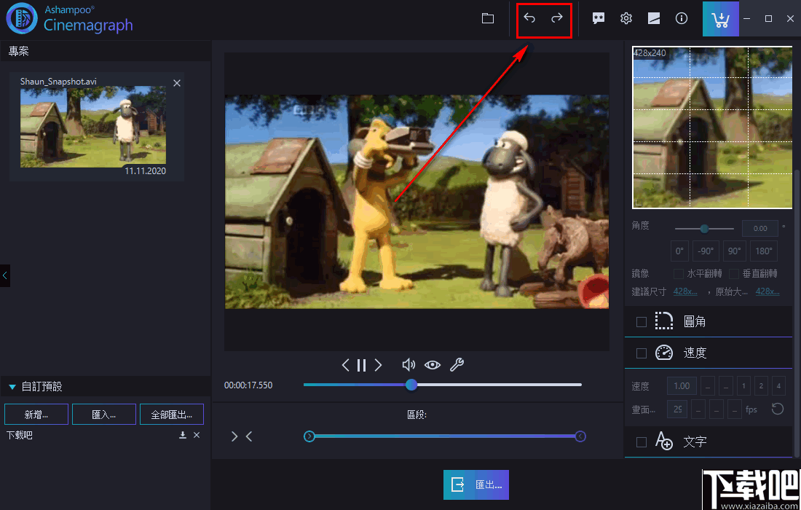Undo the last action
This screenshot has height=510, width=801.
tap(529, 18)
